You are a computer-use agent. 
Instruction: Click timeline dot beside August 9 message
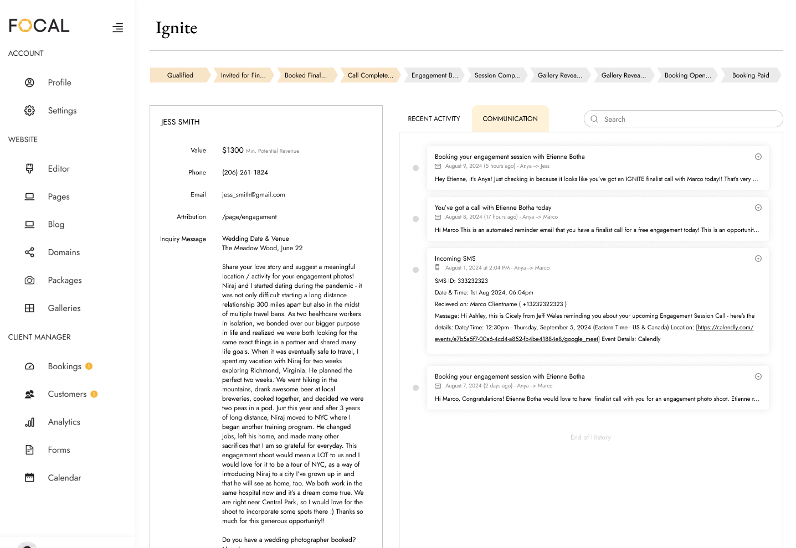coord(415,168)
